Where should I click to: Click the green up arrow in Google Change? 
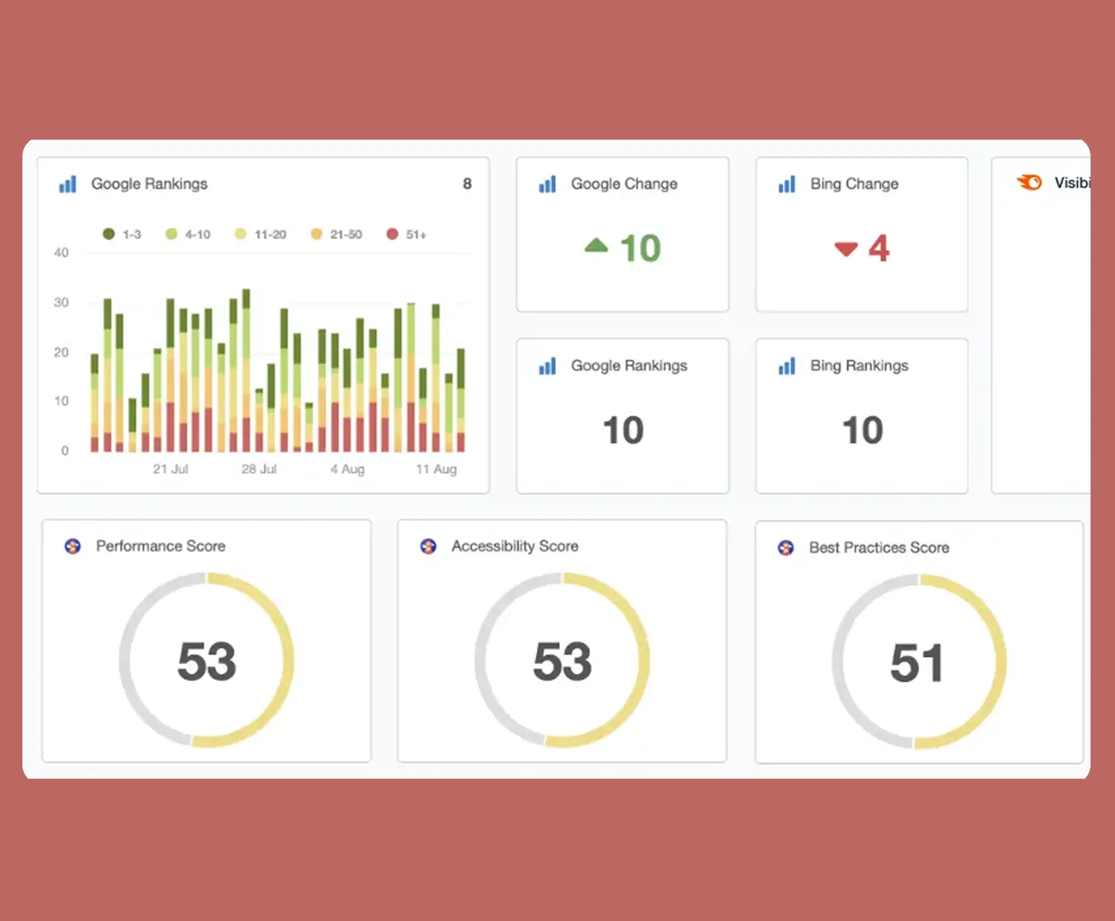coord(596,245)
